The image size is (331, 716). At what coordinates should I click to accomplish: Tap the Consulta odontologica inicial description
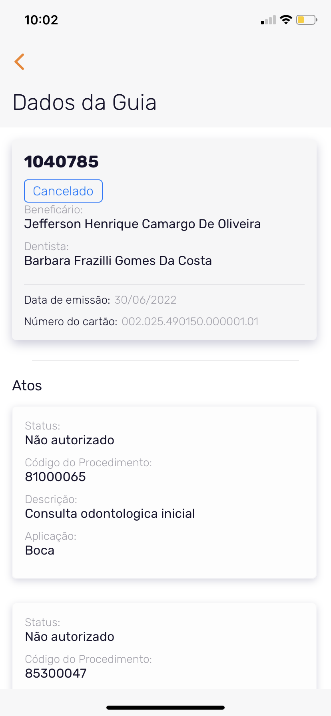tap(110, 513)
